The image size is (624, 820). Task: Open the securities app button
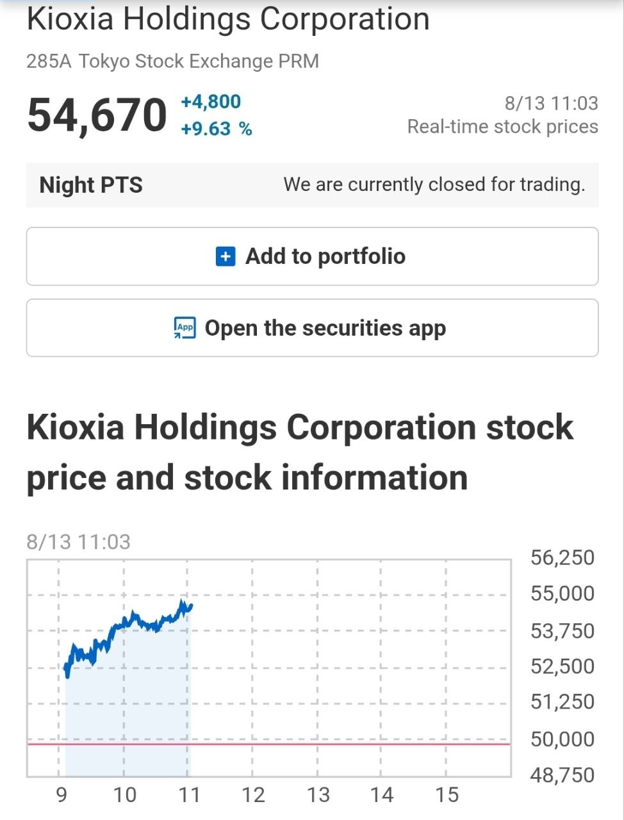tap(312, 328)
